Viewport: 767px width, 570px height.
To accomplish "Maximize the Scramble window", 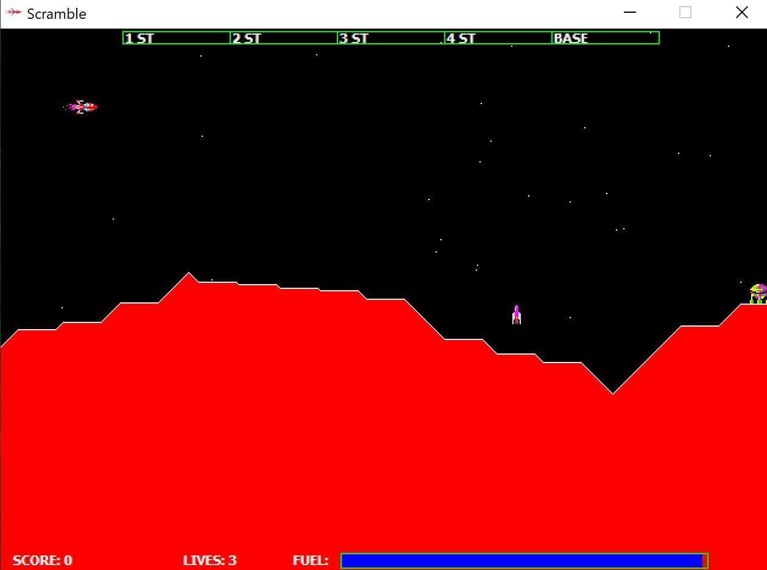I will [x=685, y=12].
